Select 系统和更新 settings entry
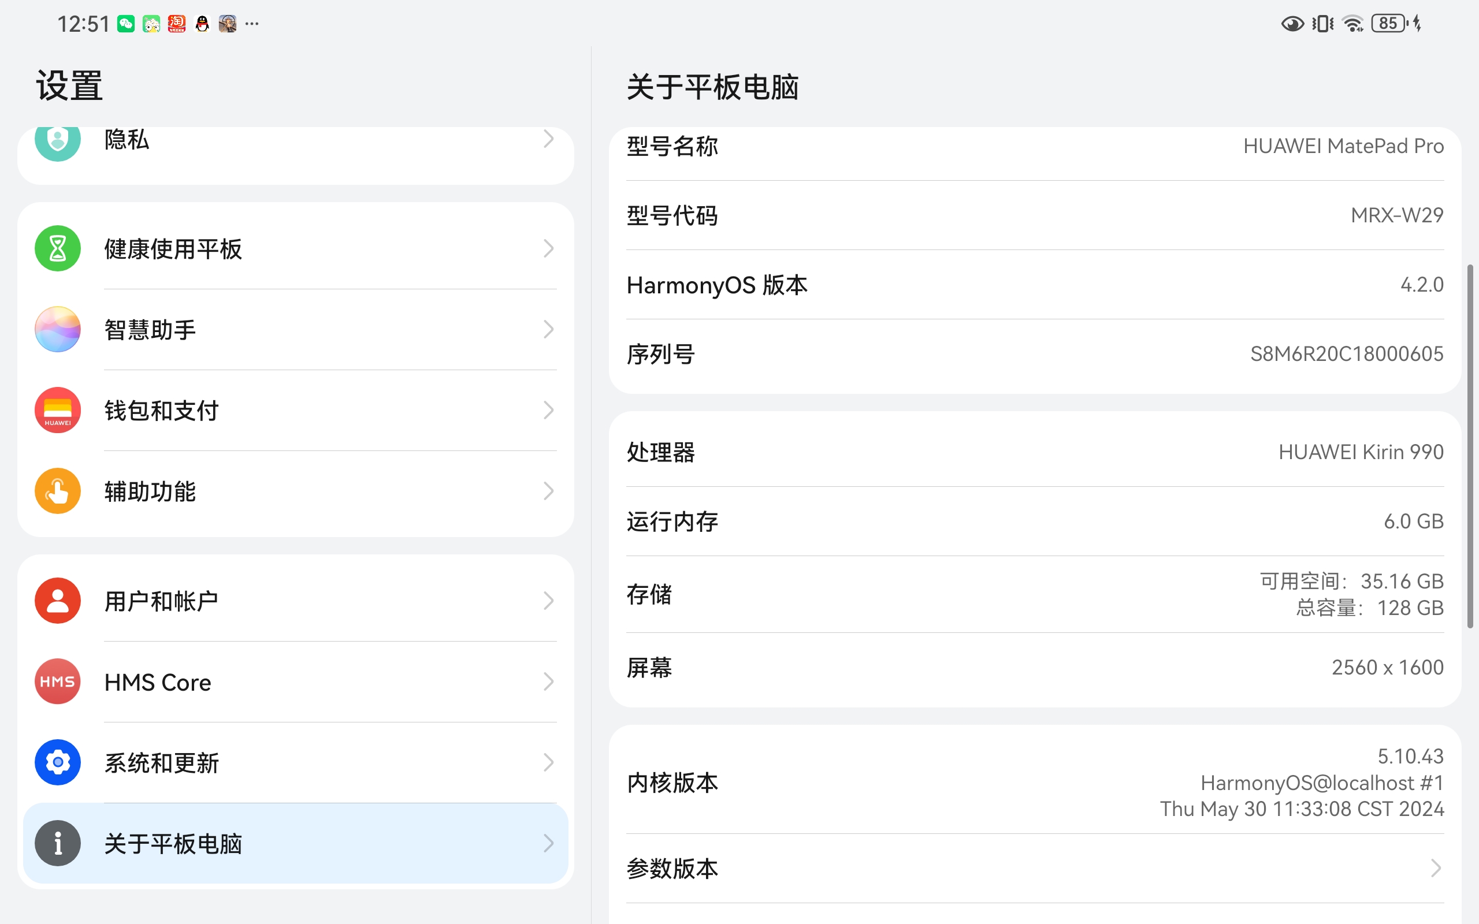1479x924 pixels. click(296, 762)
